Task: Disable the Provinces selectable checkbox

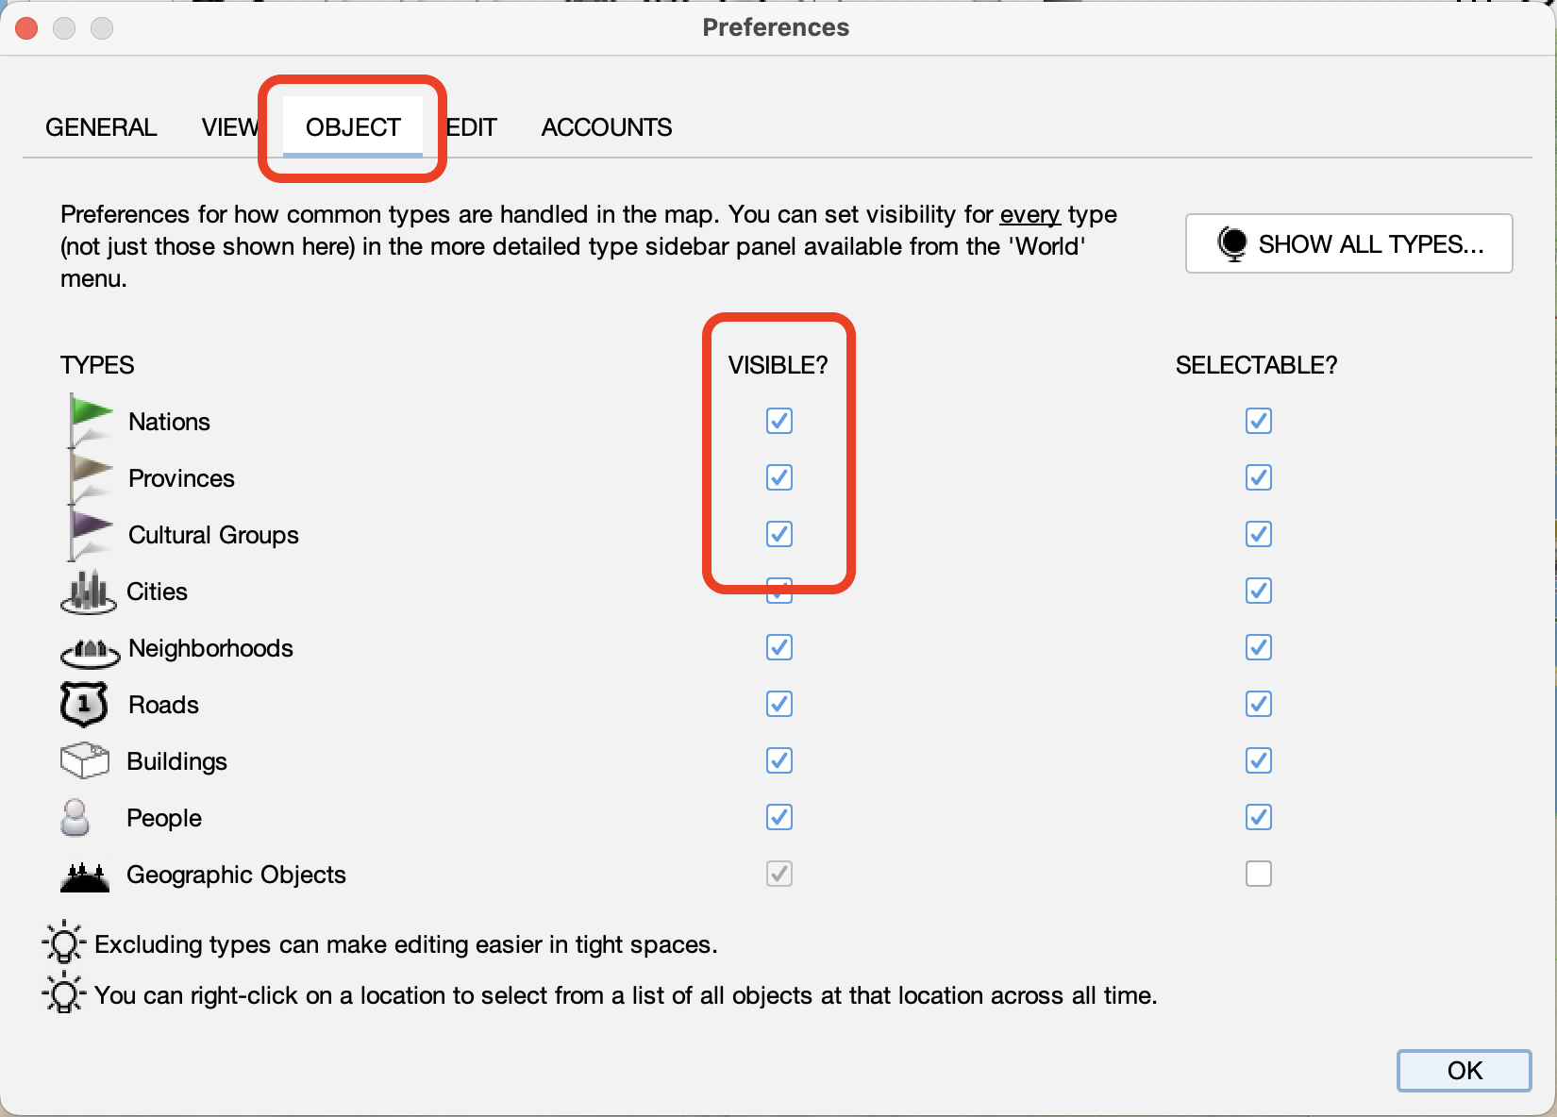Action: (1258, 477)
